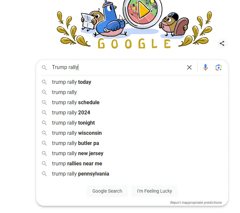The image size is (240, 213).
Task: Select 'trump rally new jersey' suggestion
Action: click(78, 154)
